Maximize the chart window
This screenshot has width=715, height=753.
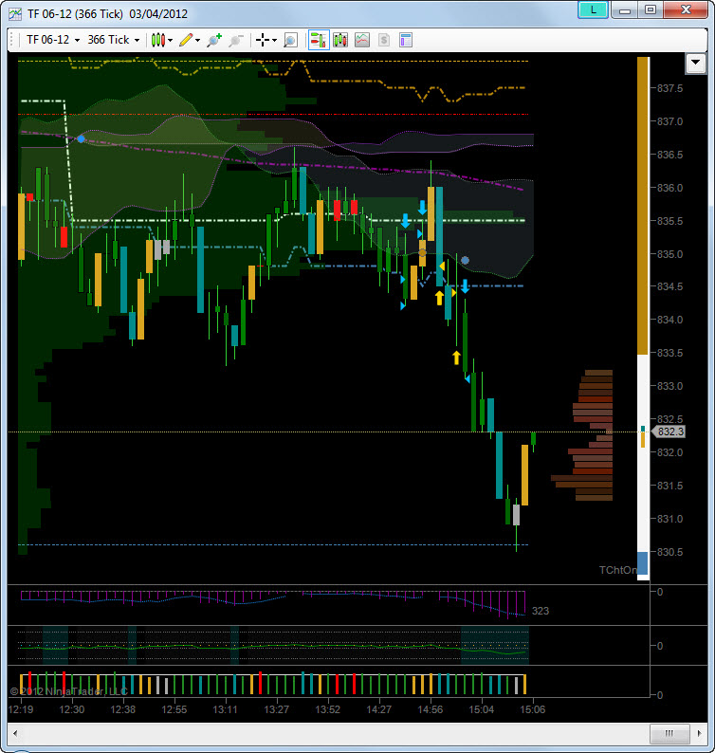(651, 9)
